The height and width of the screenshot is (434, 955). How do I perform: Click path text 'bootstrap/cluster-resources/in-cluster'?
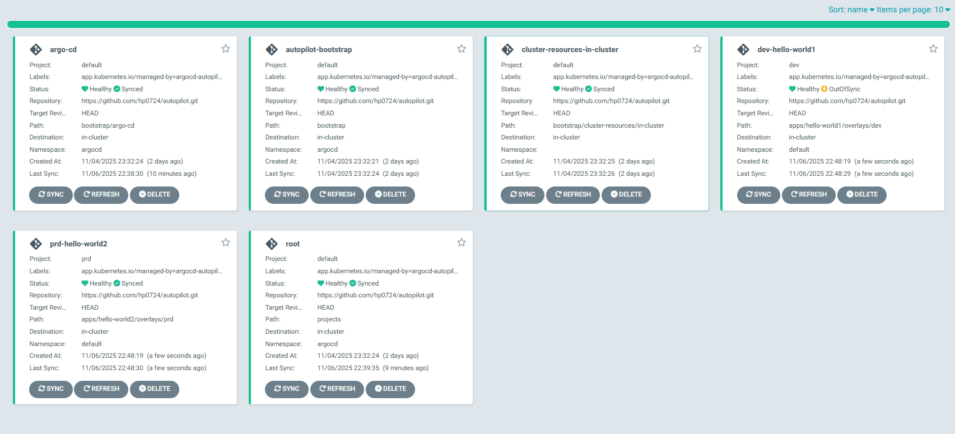tap(608, 125)
